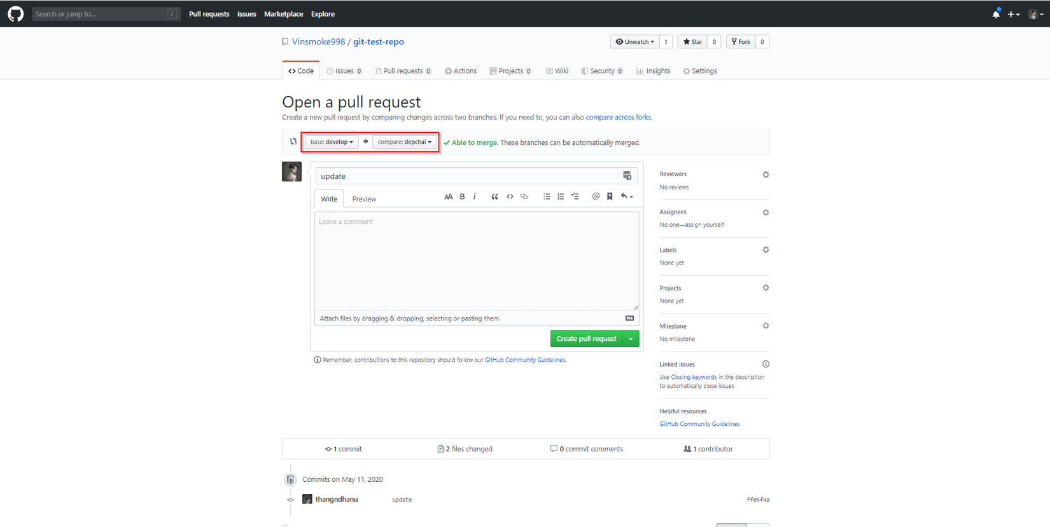Add a bulleted list
This screenshot has height=527, width=1050.
547,197
